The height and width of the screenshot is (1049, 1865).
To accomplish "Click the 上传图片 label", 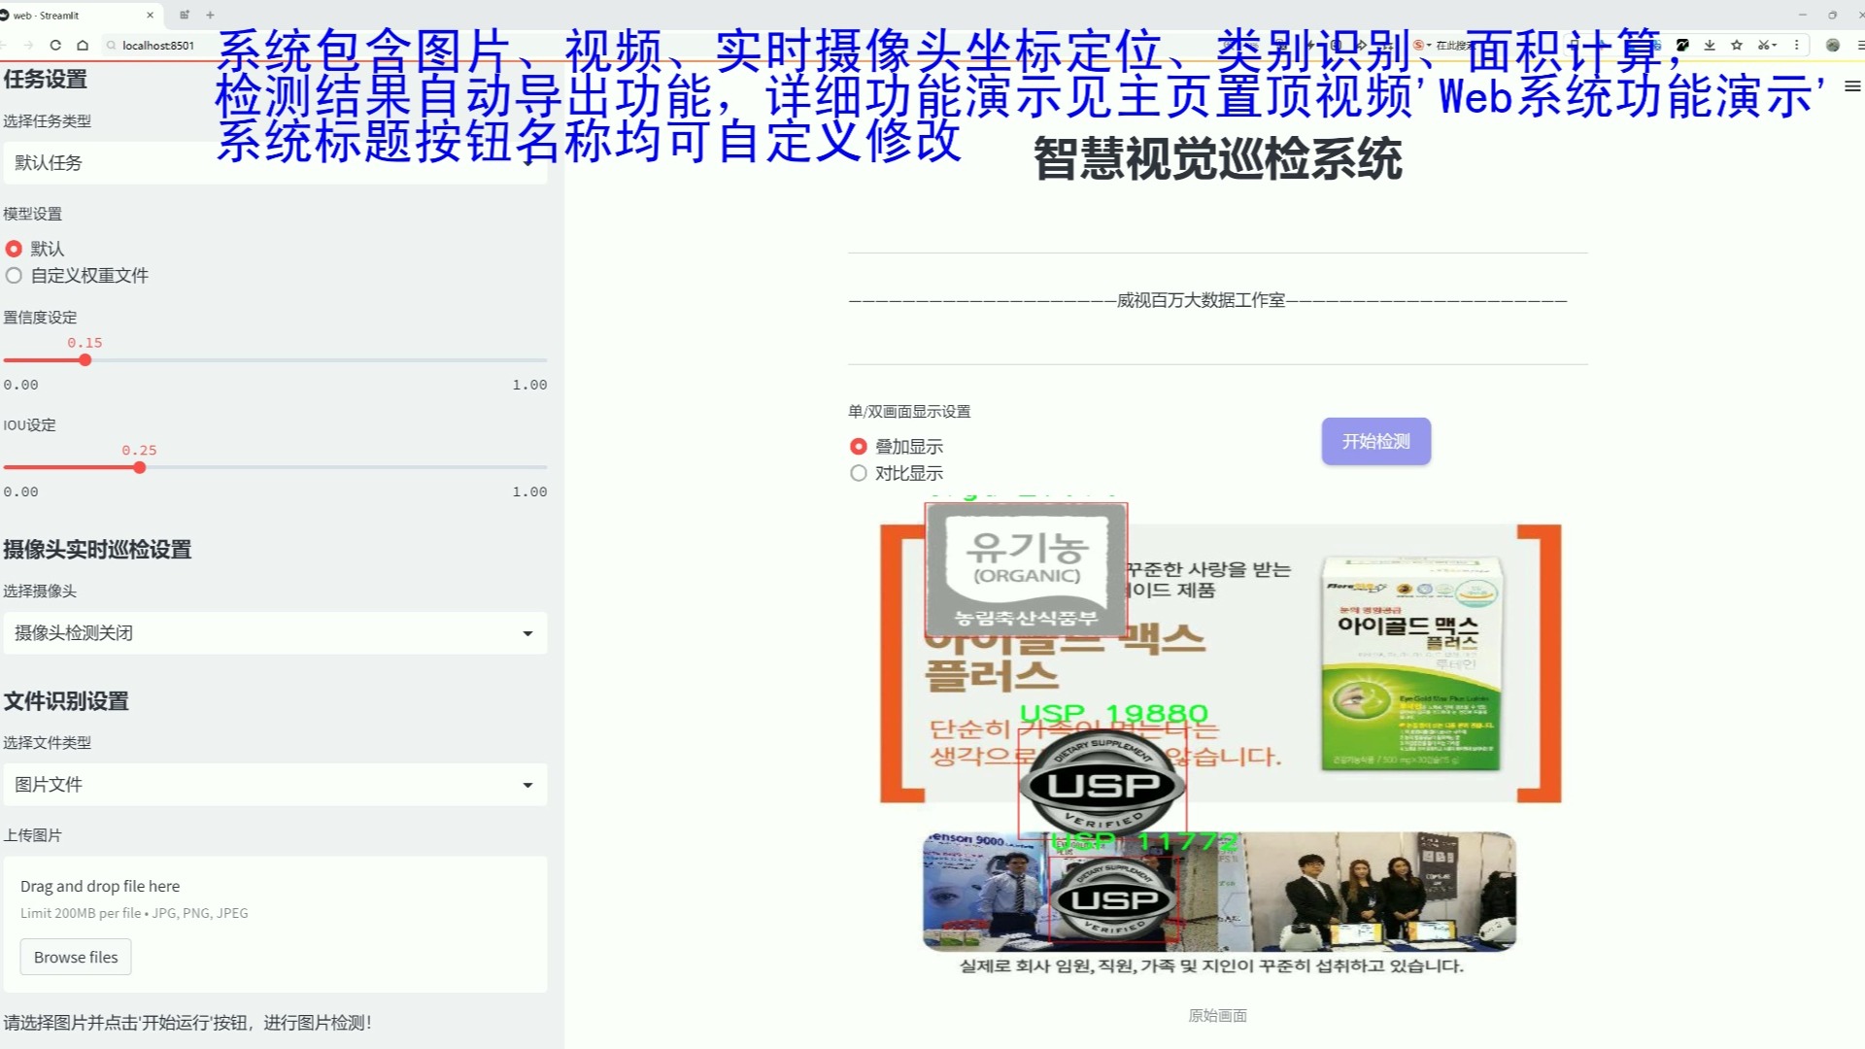I will click(32, 835).
